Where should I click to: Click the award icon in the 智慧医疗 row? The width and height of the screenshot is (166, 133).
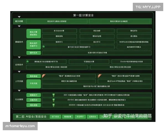54,95
